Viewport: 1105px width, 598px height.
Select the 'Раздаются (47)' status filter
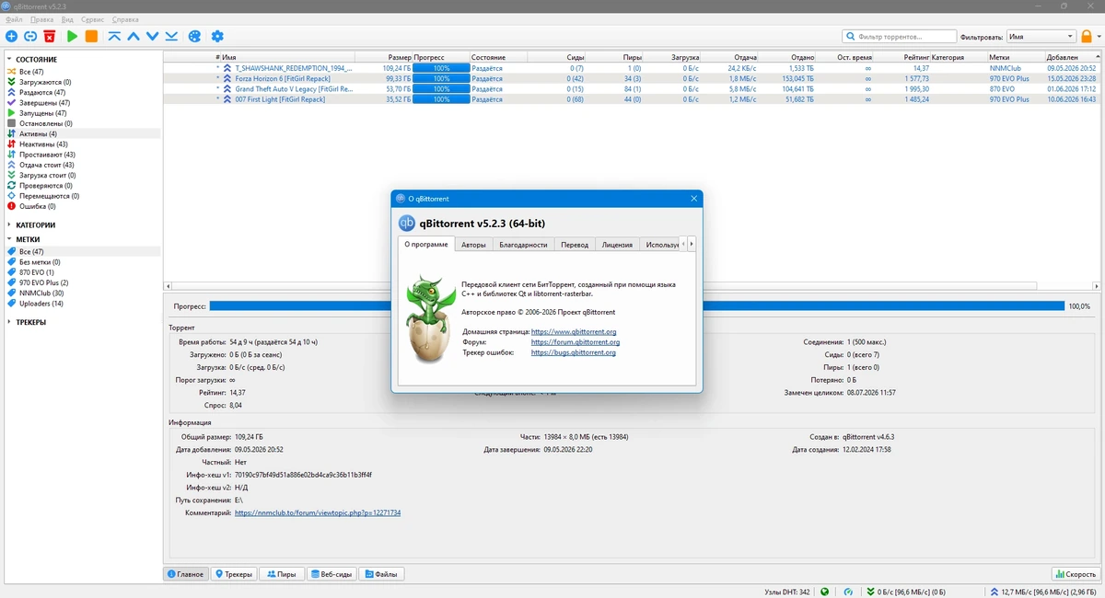coord(42,92)
